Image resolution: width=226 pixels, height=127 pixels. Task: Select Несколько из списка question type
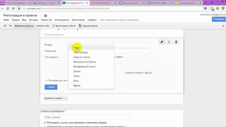tap(91, 62)
